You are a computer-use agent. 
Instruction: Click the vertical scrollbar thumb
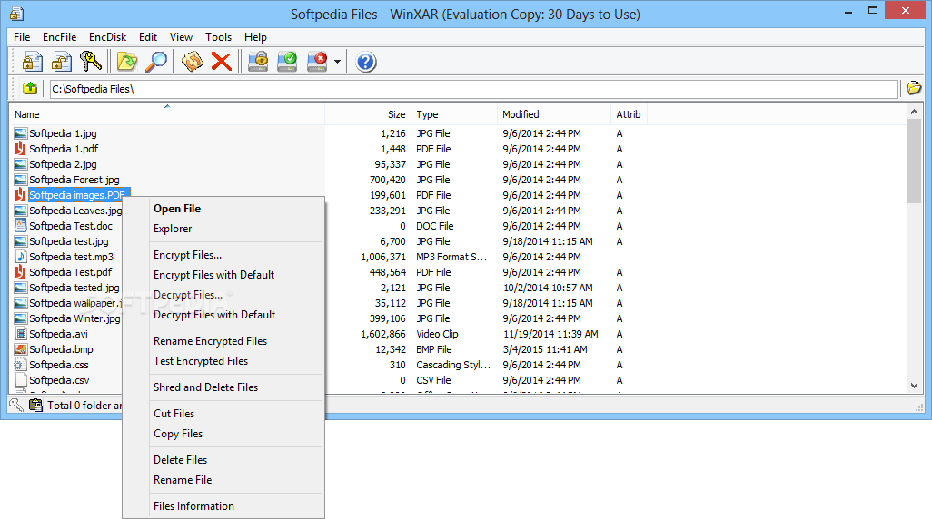(x=914, y=161)
